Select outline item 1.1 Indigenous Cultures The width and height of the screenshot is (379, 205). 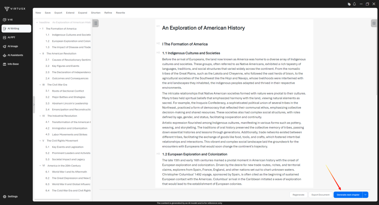tap(68, 35)
